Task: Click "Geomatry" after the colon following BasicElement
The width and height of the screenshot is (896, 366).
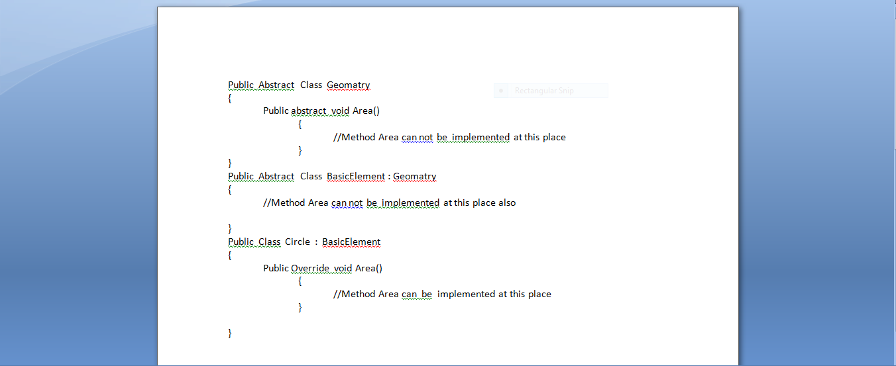Action: pyautogui.click(x=414, y=176)
